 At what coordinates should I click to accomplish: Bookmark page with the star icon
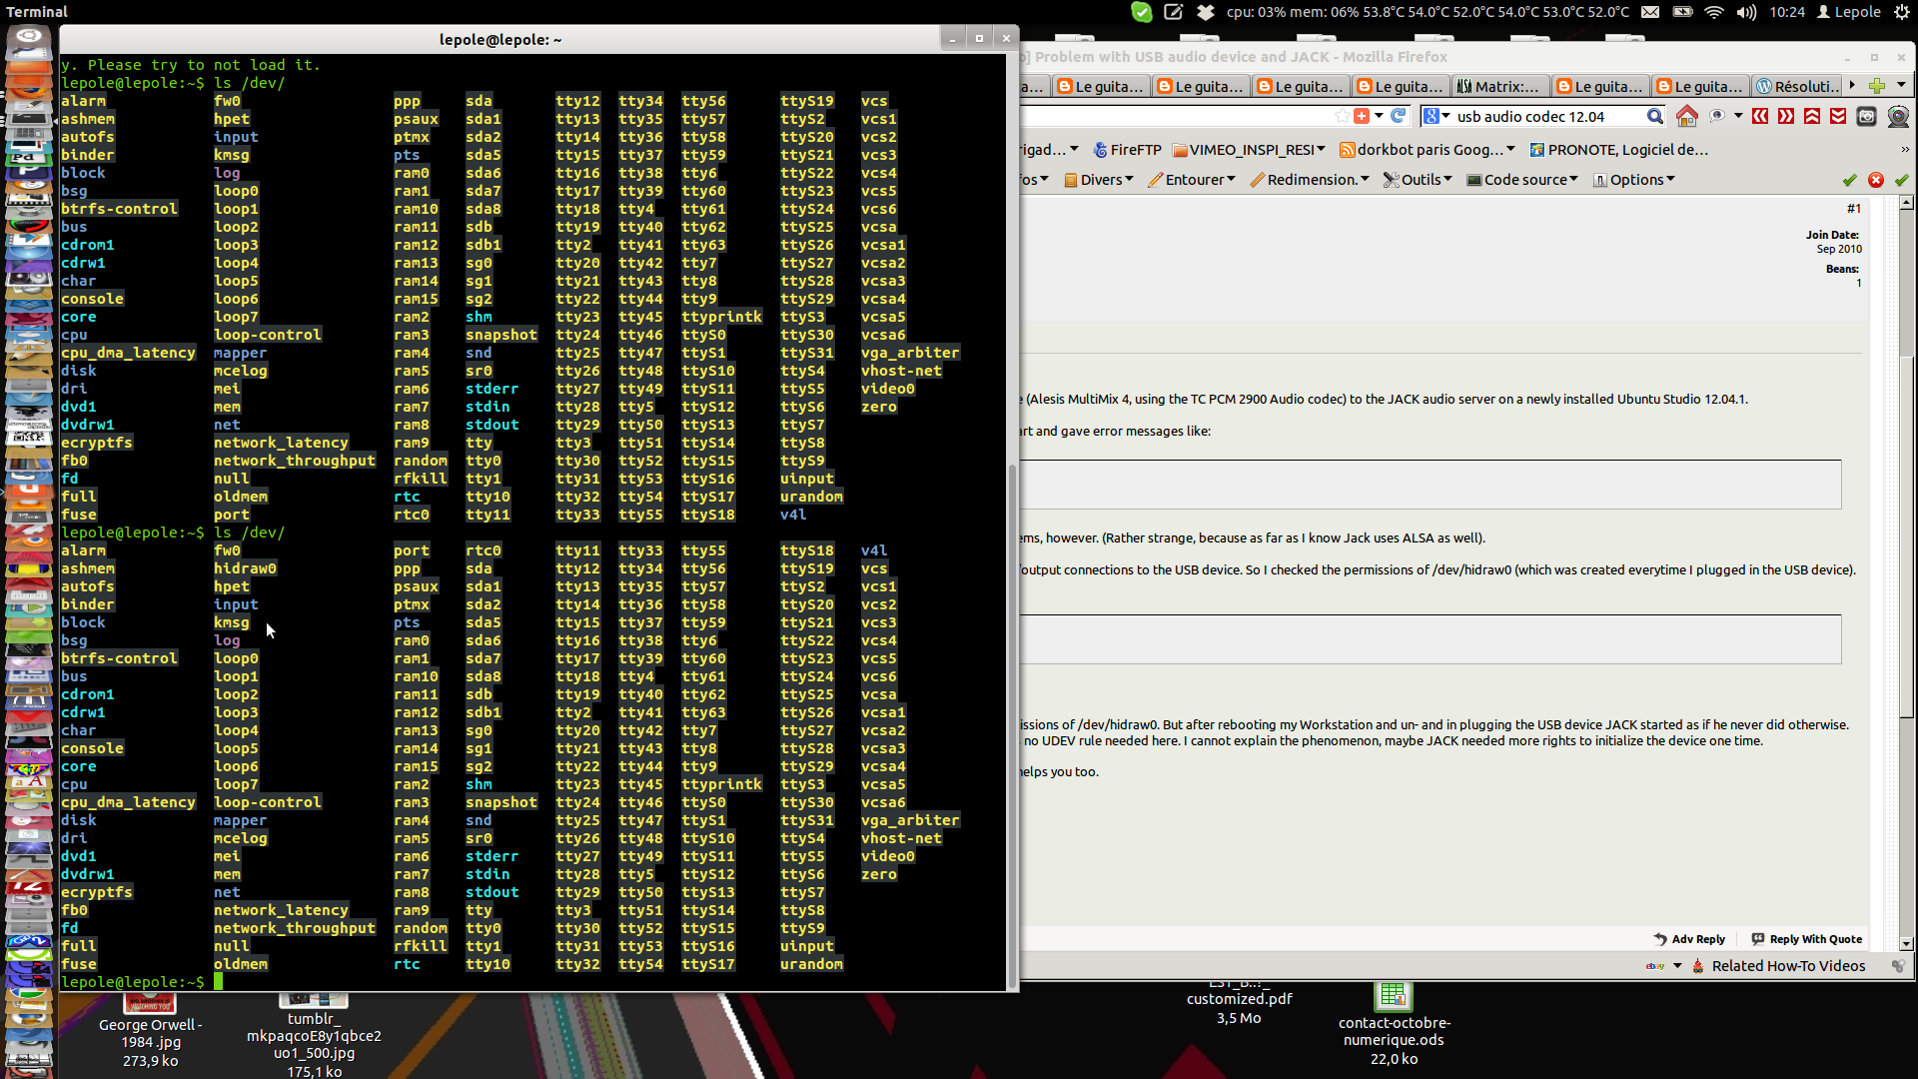[1342, 117]
